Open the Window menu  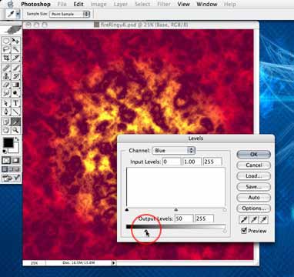tap(207, 5)
